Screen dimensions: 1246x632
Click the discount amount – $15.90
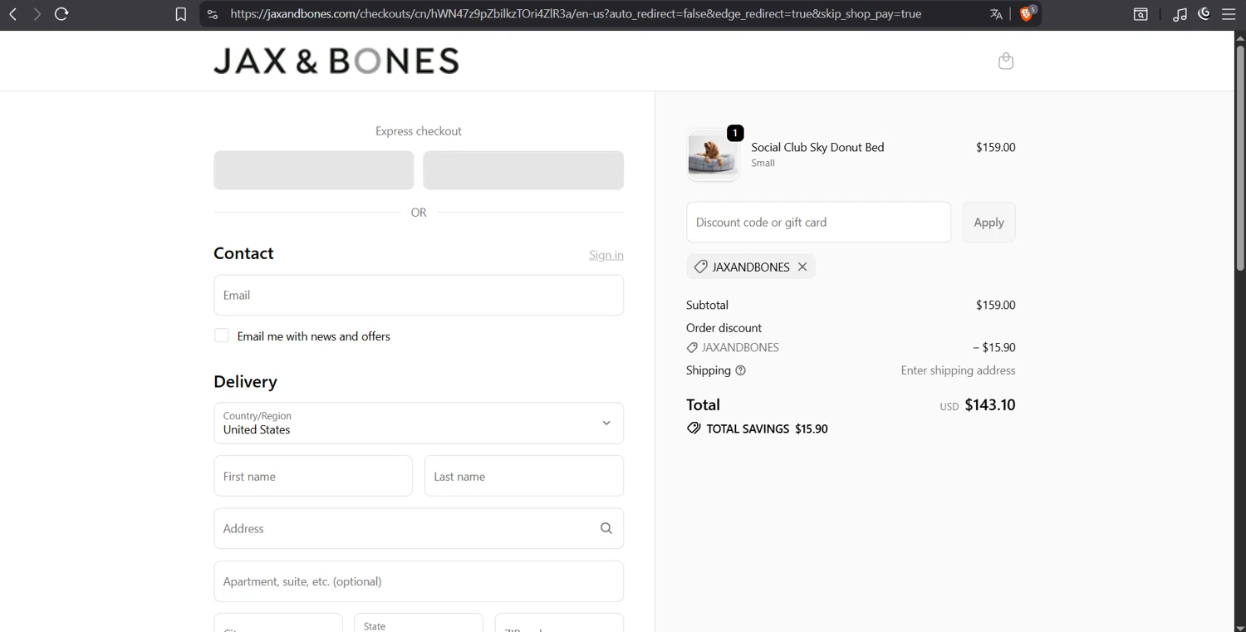(x=993, y=347)
